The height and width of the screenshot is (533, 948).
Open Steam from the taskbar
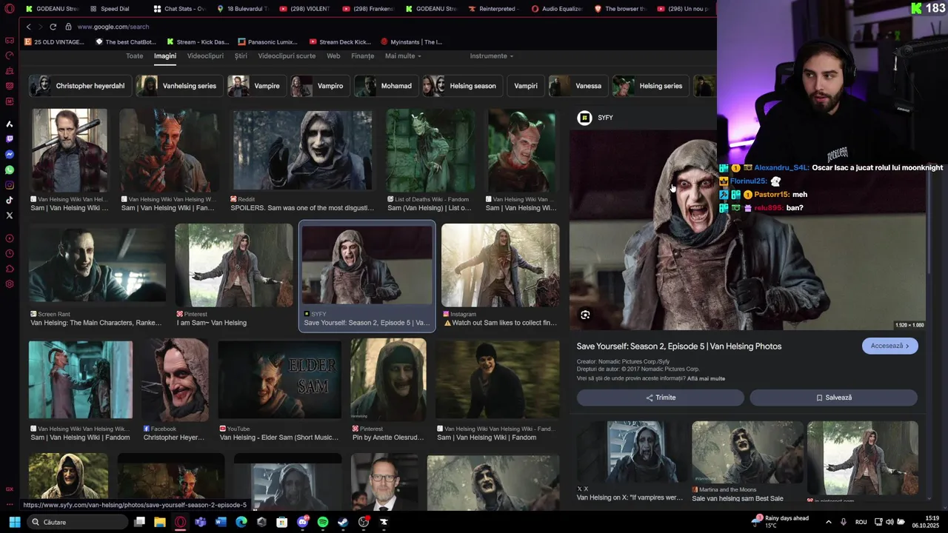[x=343, y=522]
